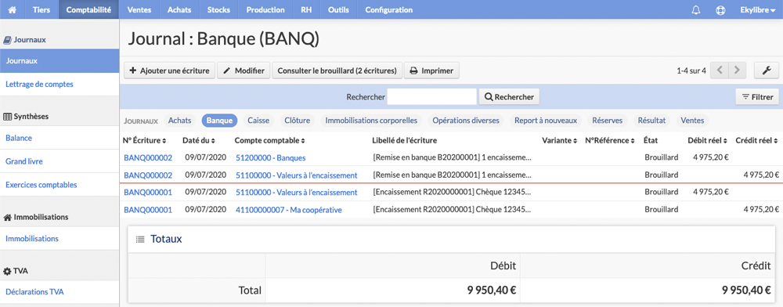Open the wrench settings button
The image size is (783, 307).
[x=767, y=70]
